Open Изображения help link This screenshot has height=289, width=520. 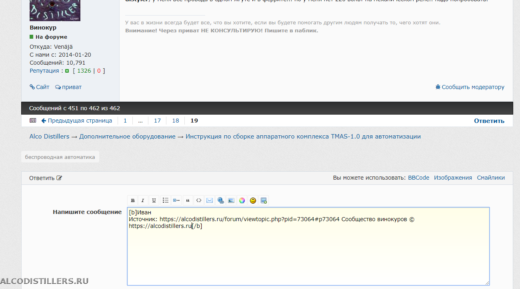[453, 178]
